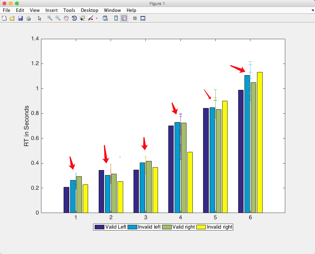Open the Insert menu
This screenshot has height=254, width=315.
(x=51, y=10)
